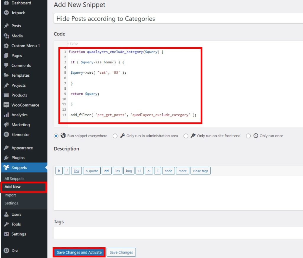Click the Elementor logo icon

click(x=7, y=135)
